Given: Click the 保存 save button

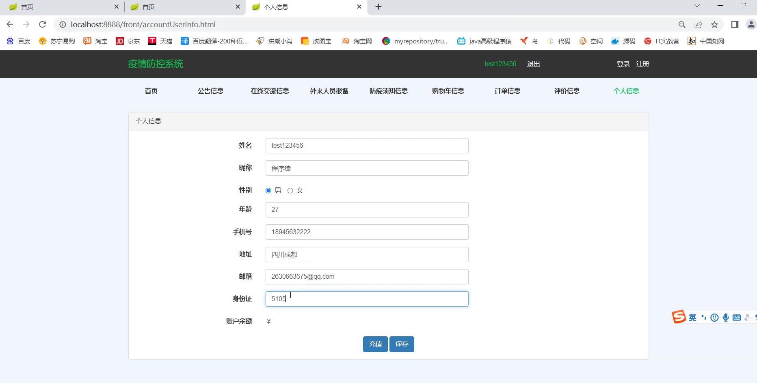Looking at the screenshot, I should coord(402,344).
